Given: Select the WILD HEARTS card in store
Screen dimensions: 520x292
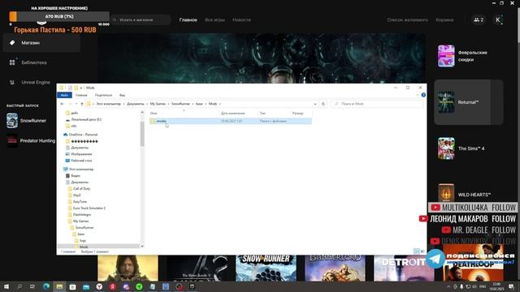Looking at the screenshot, I should [x=468, y=195].
